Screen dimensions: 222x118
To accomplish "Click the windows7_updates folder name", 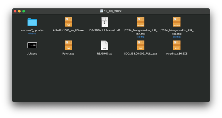I will (32, 30).
